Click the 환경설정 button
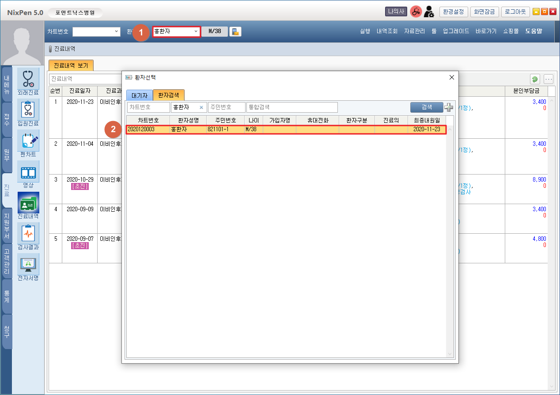 click(x=453, y=12)
